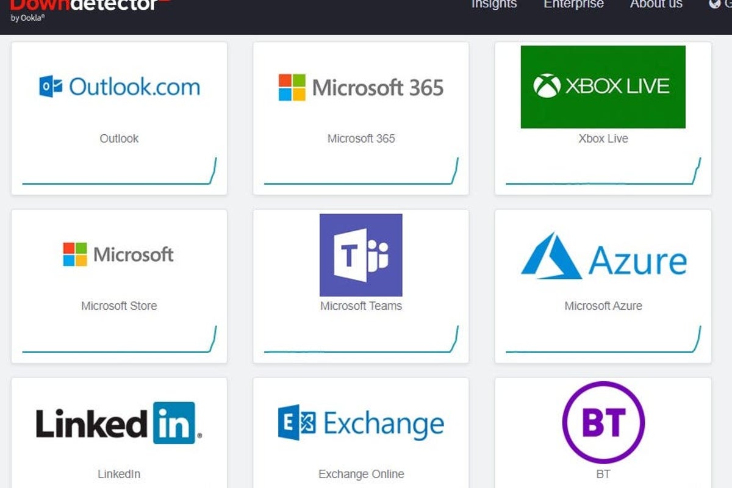Open the Xbox Live text link

coord(603,138)
